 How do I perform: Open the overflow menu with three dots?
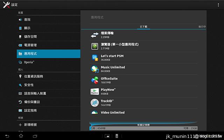218,5
